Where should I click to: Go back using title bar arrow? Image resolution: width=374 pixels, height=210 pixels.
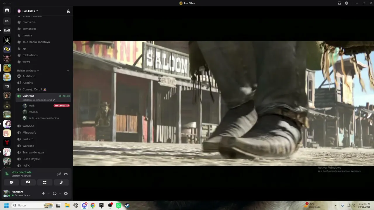tap(4, 3)
